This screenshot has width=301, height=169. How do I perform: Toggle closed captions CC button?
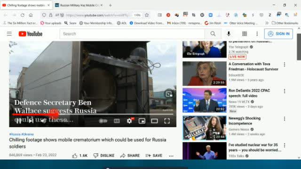(x=117, y=121)
